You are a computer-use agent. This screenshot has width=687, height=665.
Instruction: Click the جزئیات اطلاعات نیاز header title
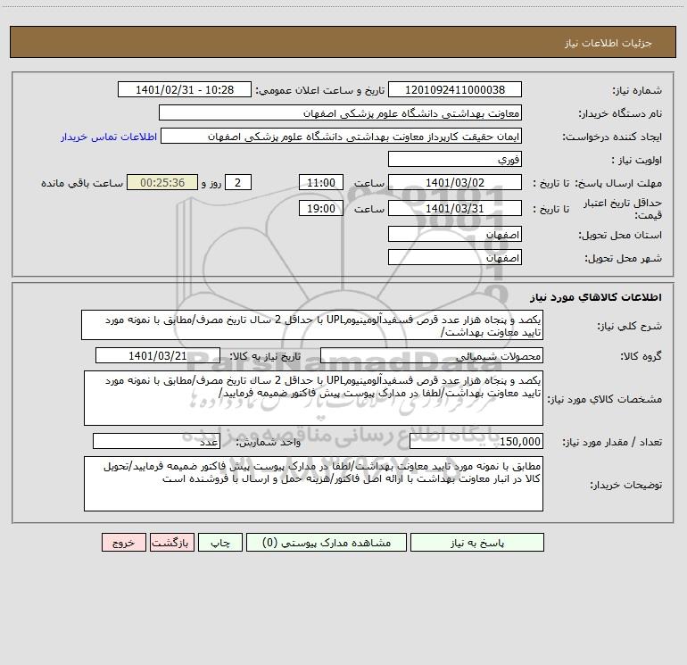pyautogui.click(x=608, y=43)
